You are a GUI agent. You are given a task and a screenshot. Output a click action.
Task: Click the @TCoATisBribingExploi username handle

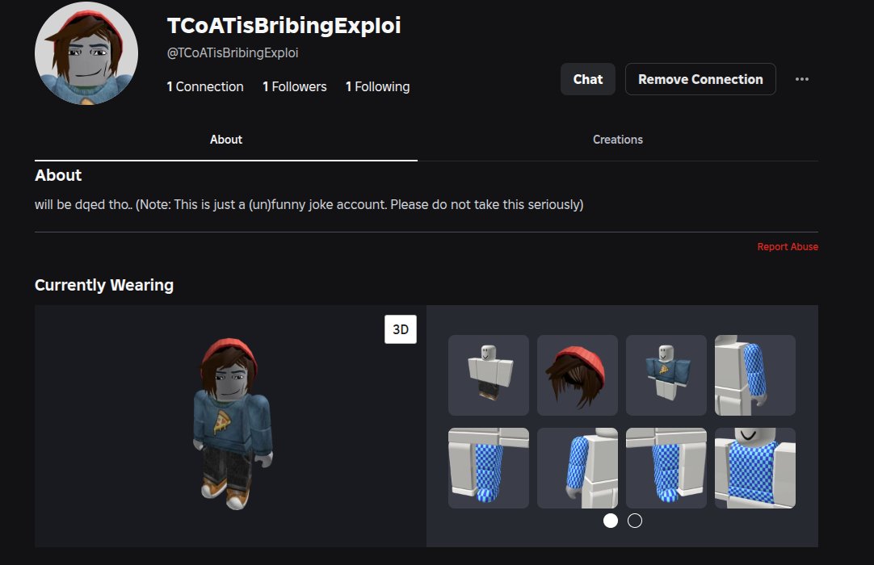click(233, 53)
